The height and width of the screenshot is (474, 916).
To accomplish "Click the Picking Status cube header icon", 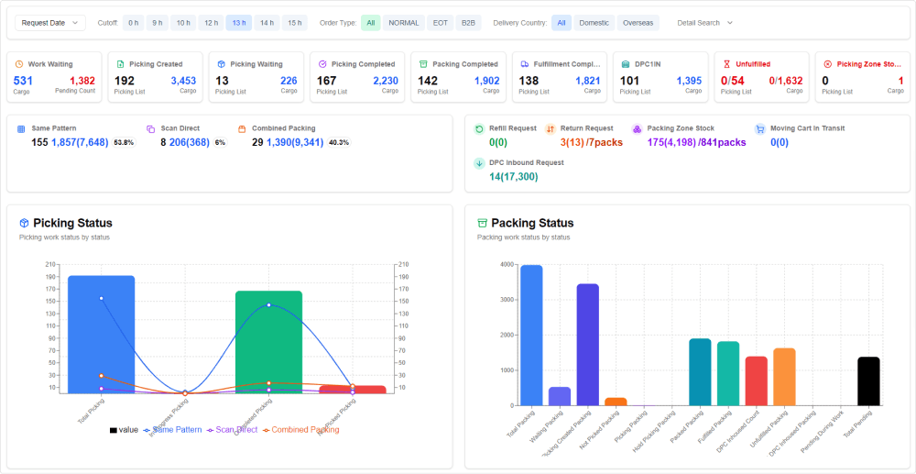I will pos(24,224).
